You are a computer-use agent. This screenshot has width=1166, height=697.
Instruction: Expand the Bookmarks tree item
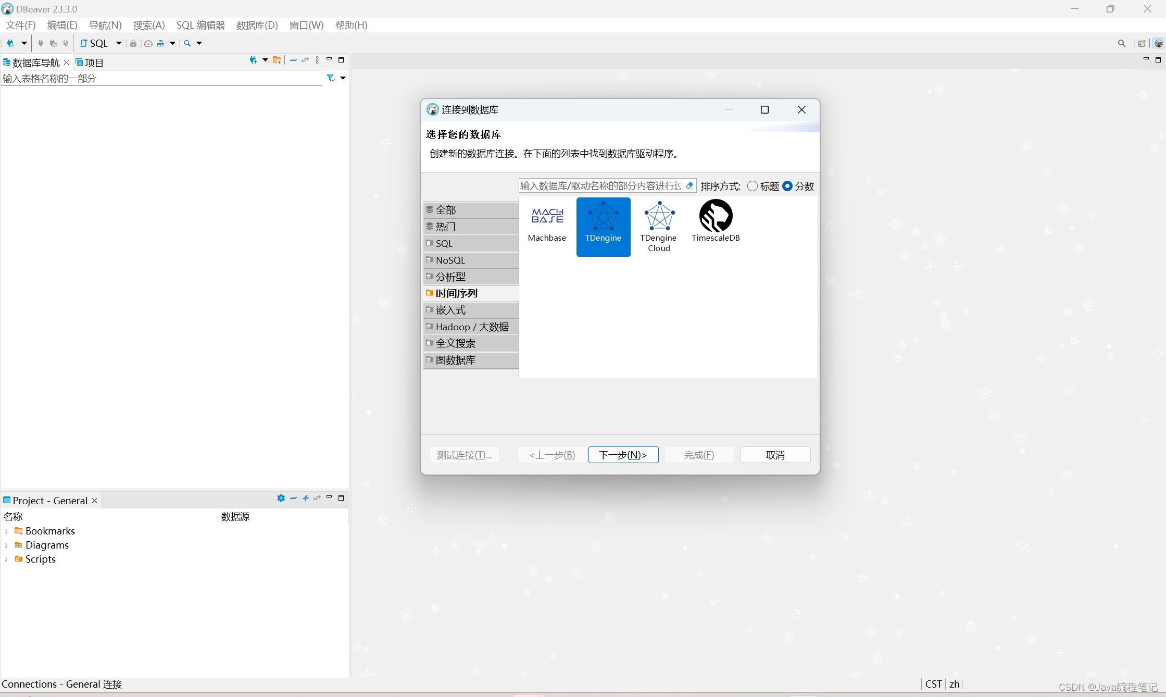pos(7,531)
